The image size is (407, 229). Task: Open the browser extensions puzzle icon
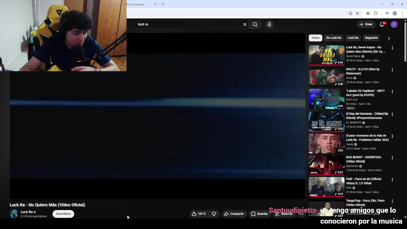click(376, 13)
